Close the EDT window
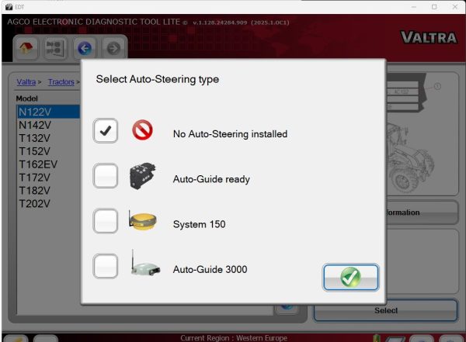Viewport: 466px width, 342px height. pos(454,7)
